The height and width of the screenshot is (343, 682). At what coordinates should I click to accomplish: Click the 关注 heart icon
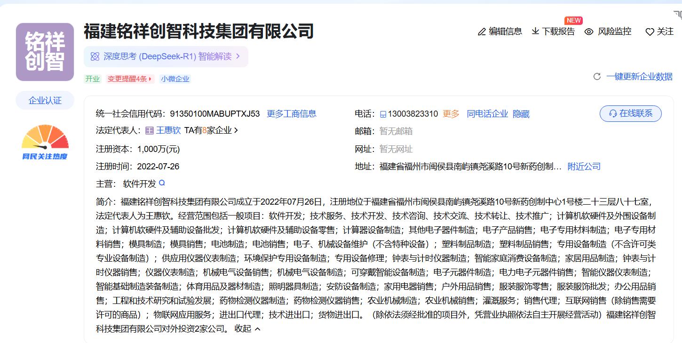pyautogui.click(x=650, y=32)
